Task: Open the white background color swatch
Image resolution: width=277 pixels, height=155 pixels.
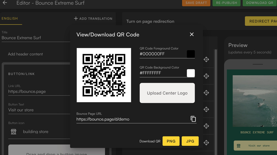Action: coord(191,73)
